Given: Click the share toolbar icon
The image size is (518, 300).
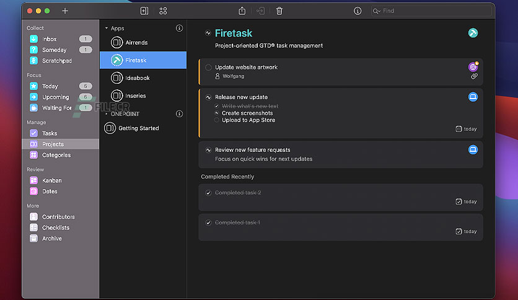Looking at the screenshot, I should point(242,11).
